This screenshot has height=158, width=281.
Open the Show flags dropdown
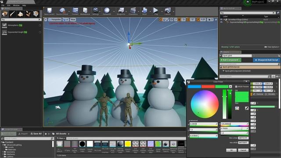tap(73, 19)
